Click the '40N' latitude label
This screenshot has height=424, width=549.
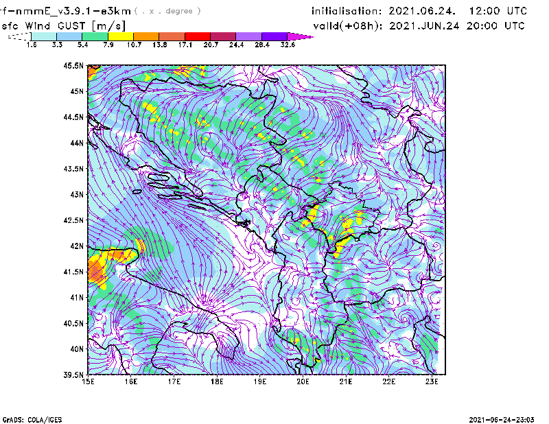[77, 349]
